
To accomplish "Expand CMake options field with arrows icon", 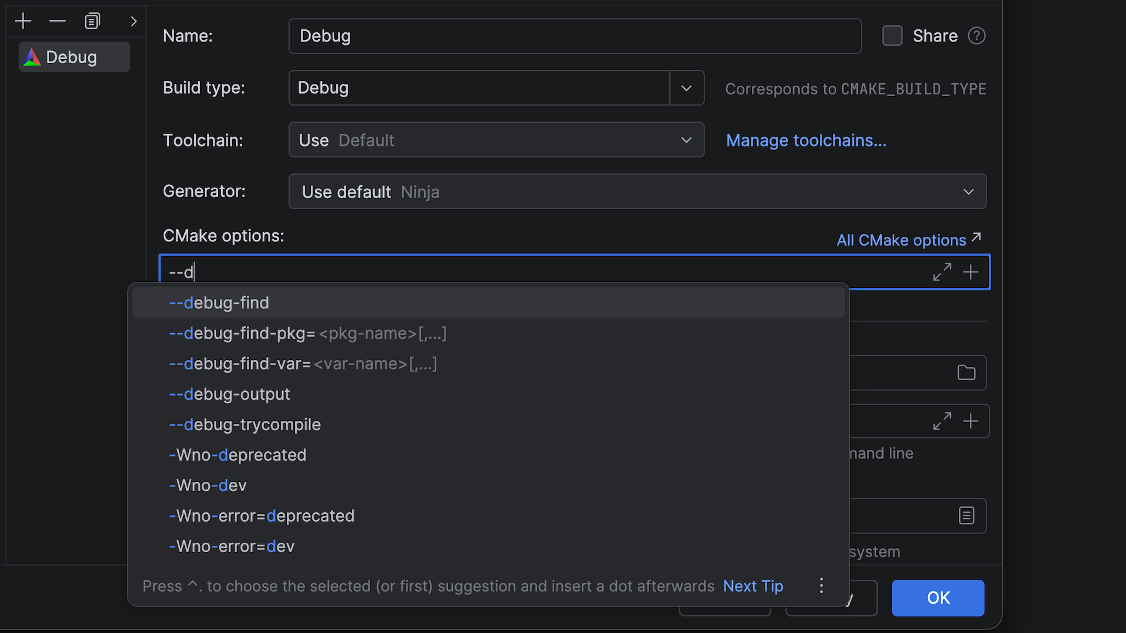I will coord(942,272).
